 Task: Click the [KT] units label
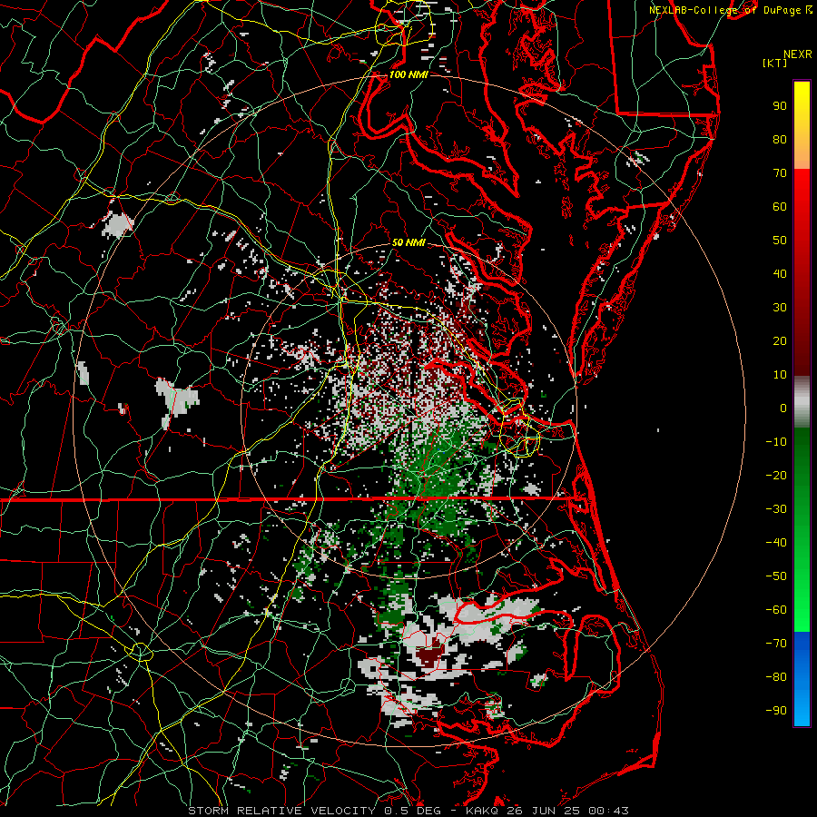tap(775, 63)
